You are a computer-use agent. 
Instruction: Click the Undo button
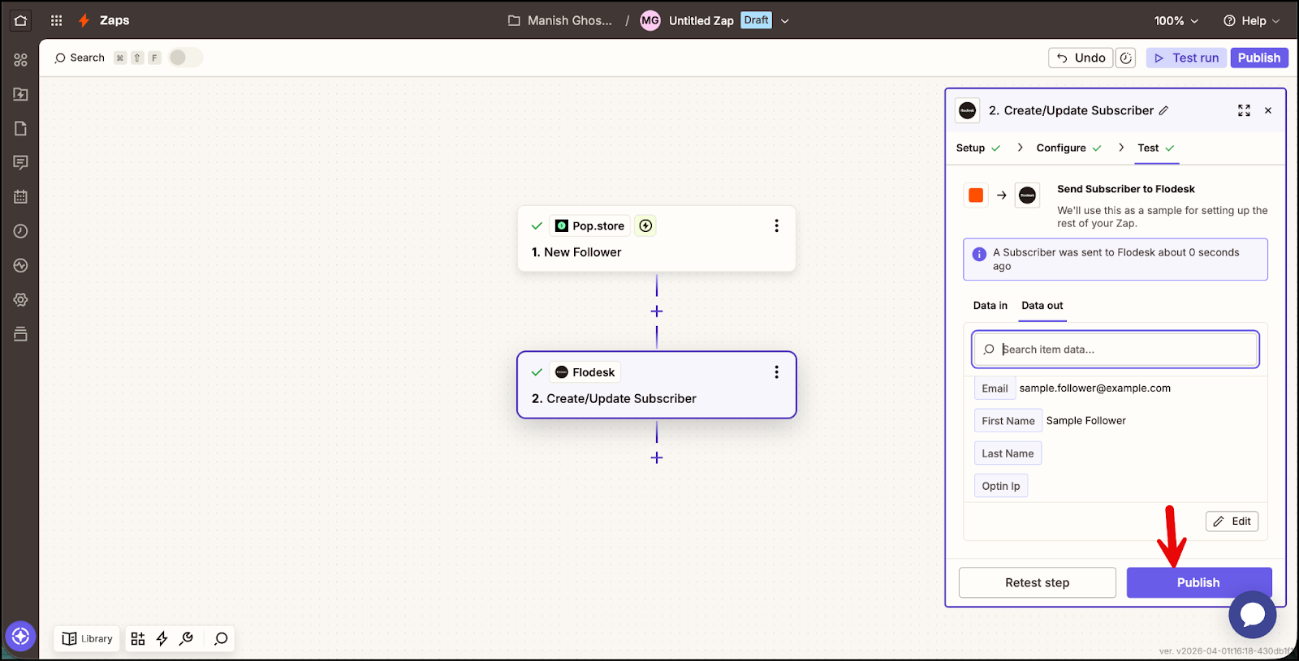click(1081, 58)
